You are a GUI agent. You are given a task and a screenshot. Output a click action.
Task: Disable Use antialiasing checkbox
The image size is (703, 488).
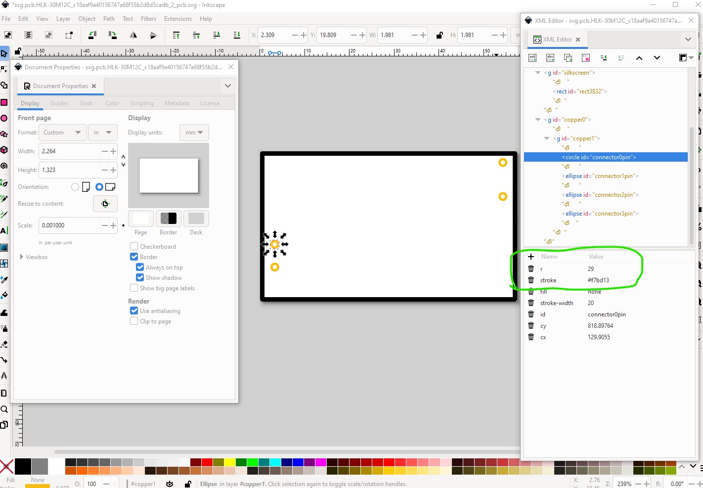(134, 311)
